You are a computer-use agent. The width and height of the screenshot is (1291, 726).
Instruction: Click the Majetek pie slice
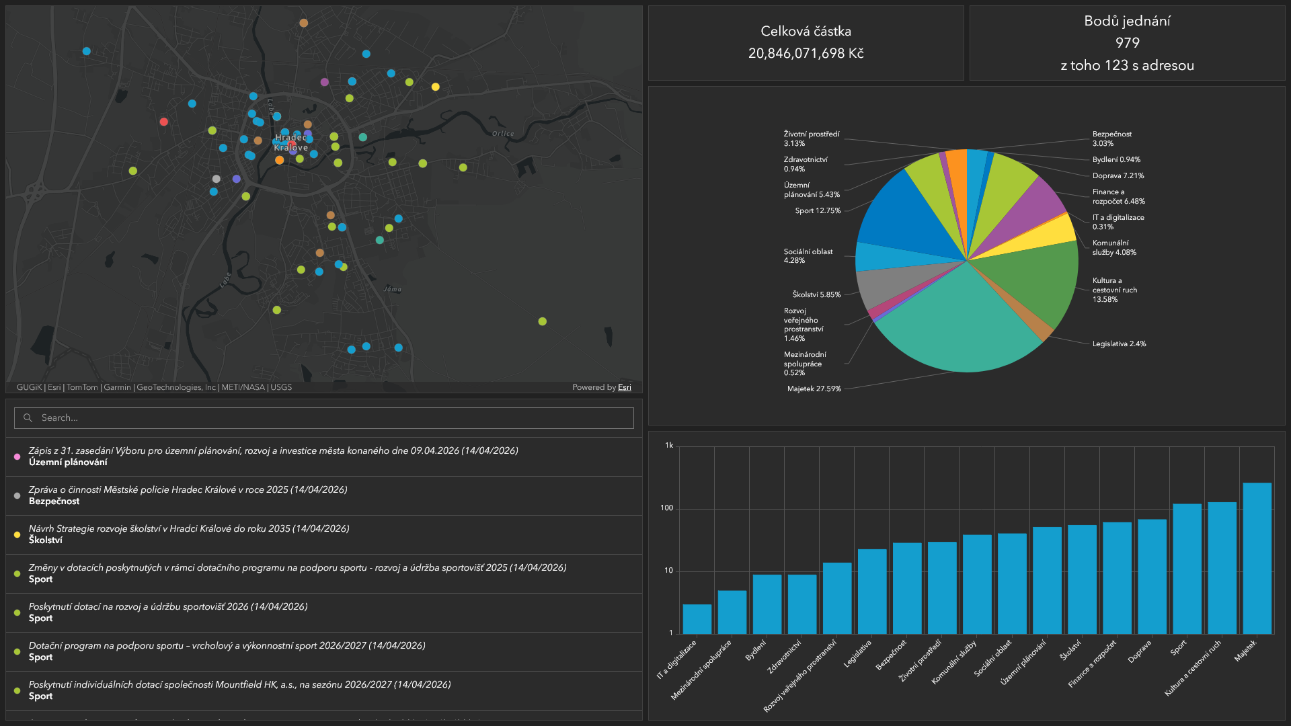tap(962, 323)
